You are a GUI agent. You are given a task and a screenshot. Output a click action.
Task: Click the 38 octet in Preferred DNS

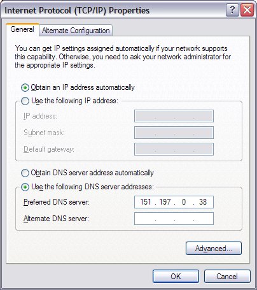(203, 202)
